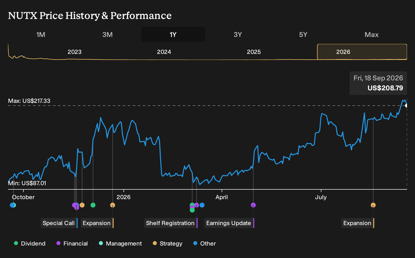415x258 pixels.
Task: Click the July axis label
Action: [x=321, y=197]
